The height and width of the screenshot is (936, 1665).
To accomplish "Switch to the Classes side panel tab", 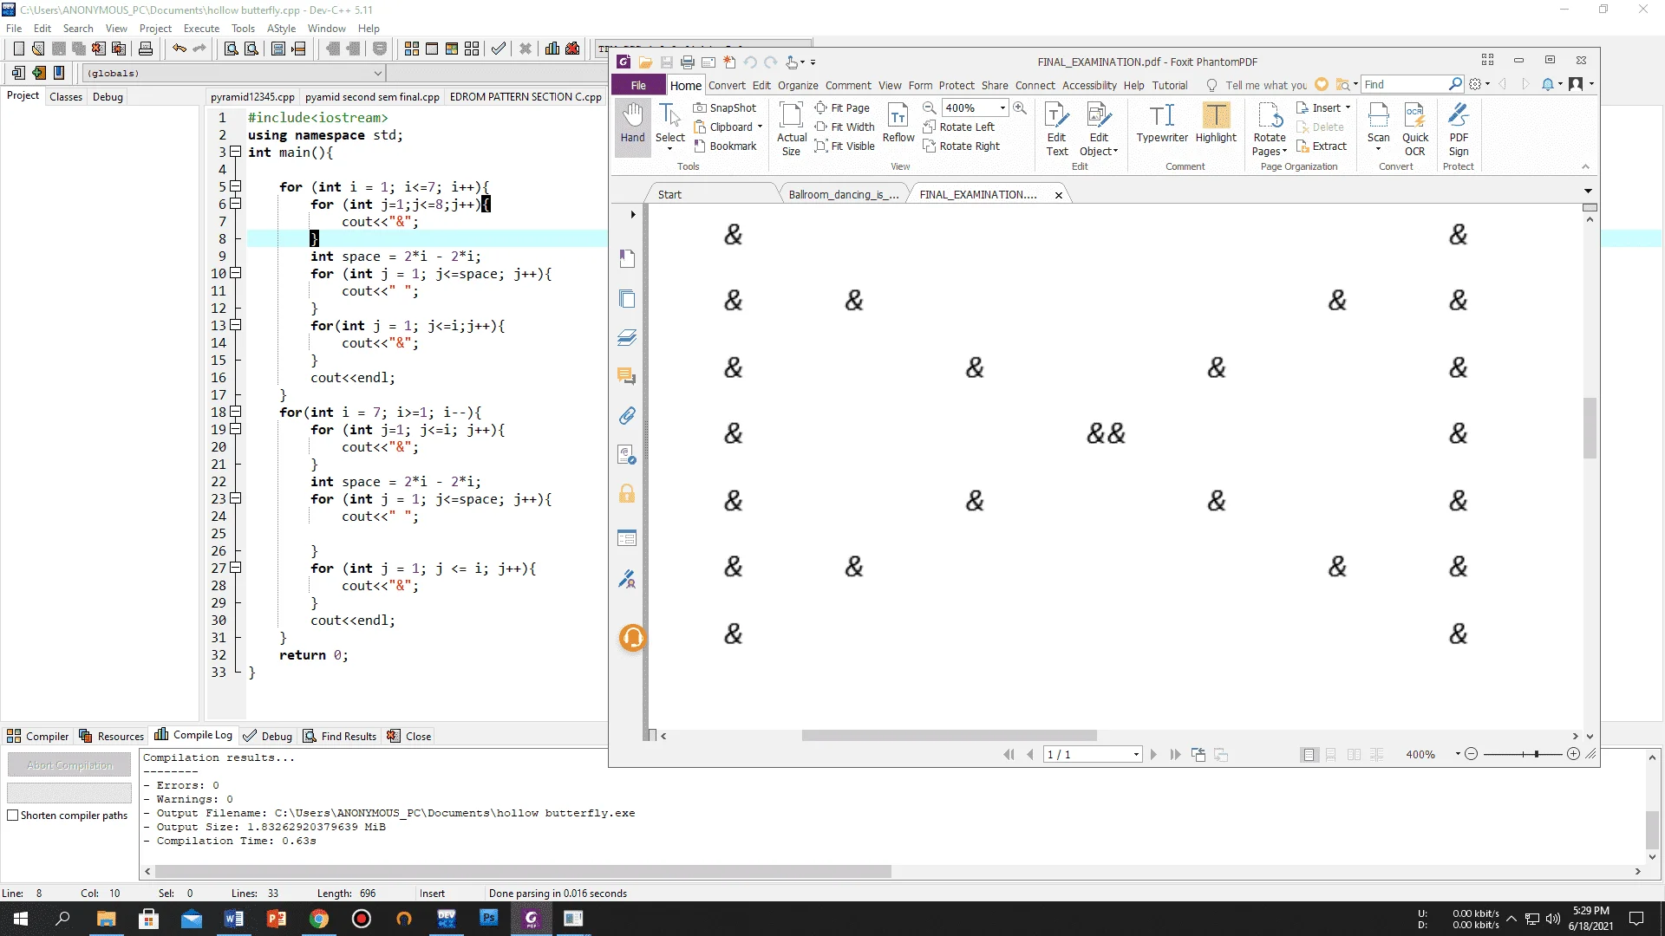I will [x=66, y=96].
